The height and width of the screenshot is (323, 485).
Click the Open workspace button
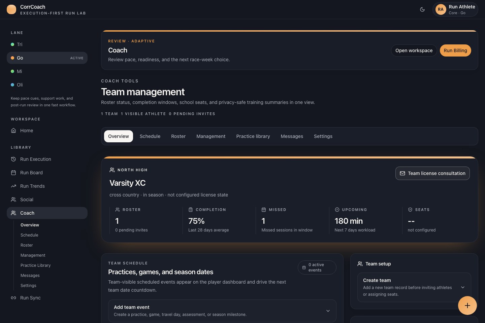pyautogui.click(x=414, y=50)
